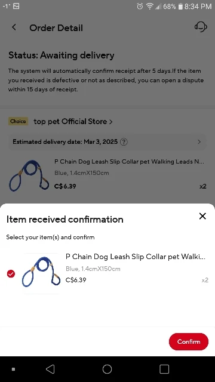
Task: Tap the Android back navigation button
Action: point(50,369)
